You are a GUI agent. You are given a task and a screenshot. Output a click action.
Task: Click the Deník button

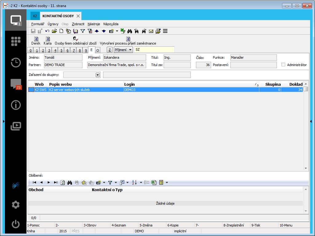click(36, 41)
